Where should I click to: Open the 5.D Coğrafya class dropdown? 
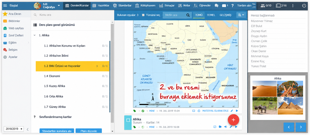(59, 6)
